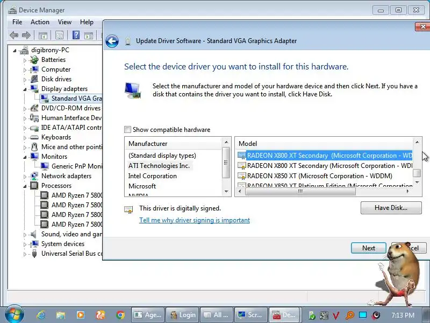Screen dimensions: 430x323
Task: Expand the Batteries node
Action: coord(25,60)
